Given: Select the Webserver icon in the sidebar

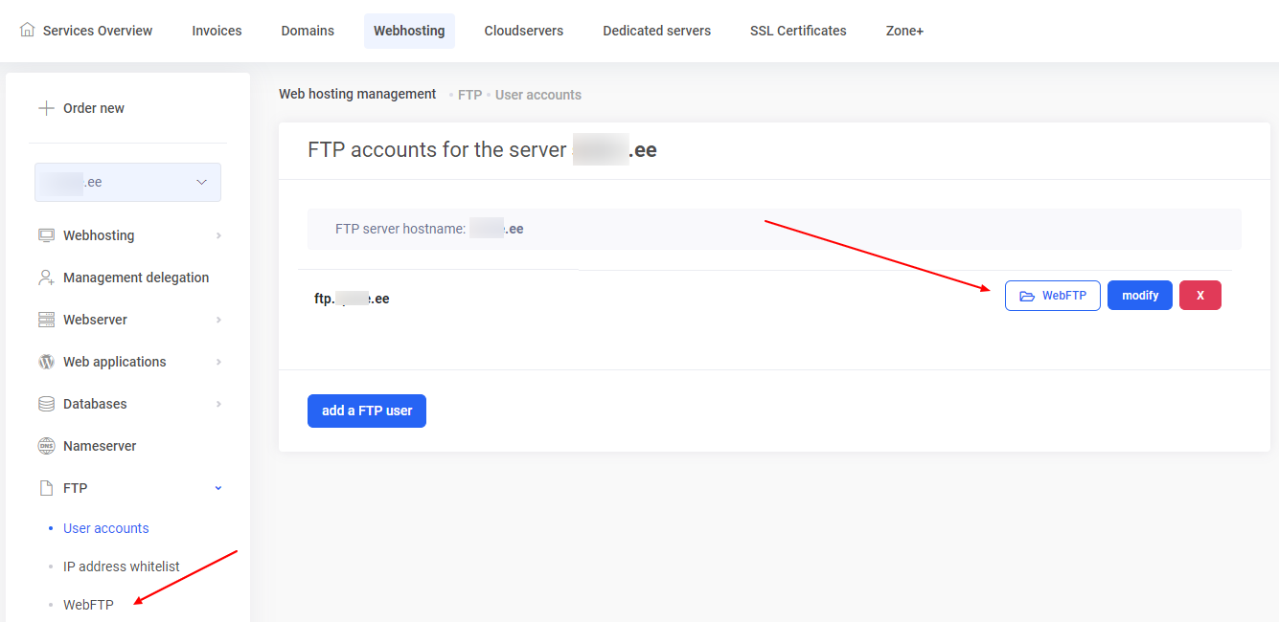Looking at the screenshot, I should point(46,319).
